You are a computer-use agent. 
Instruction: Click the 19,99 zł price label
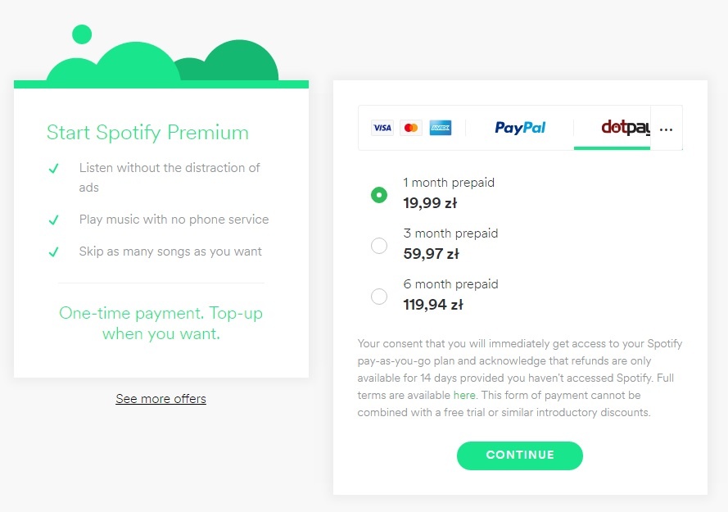pos(431,203)
